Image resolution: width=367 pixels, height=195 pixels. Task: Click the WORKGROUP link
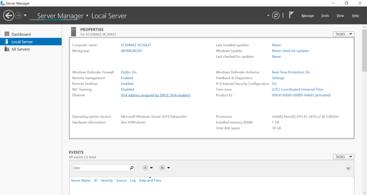(x=132, y=51)
